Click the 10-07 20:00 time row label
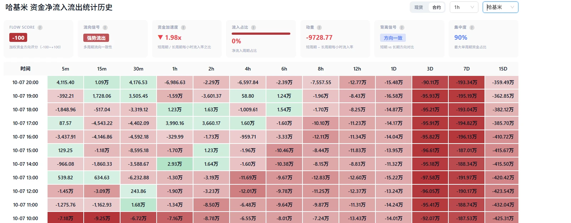 [25, 82]
